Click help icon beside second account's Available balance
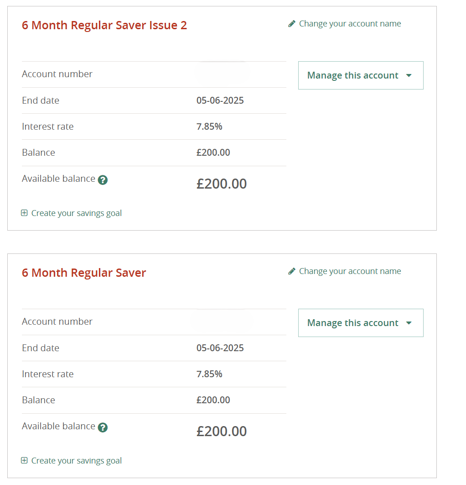 pyautogui.click(x=103, y=427)
